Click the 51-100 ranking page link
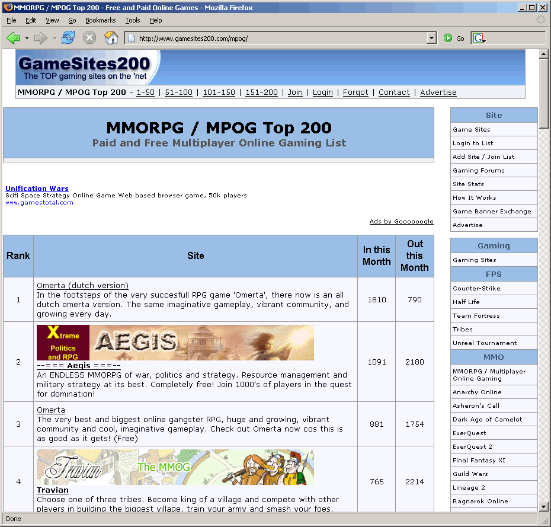The height and width of the screenshot is (527, 551). [178, 92]
